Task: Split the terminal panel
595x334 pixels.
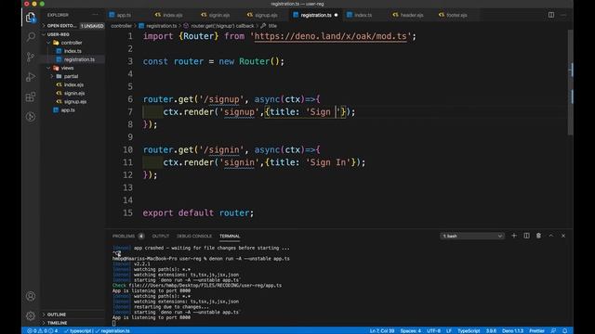Action: tap(526, 236)
